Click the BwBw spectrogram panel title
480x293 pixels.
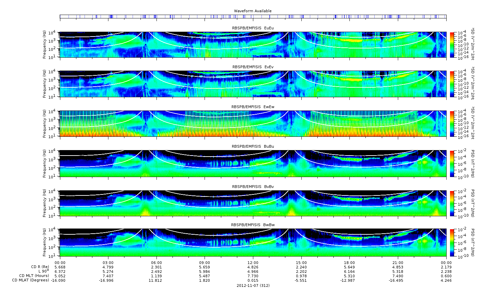(253, 225)
